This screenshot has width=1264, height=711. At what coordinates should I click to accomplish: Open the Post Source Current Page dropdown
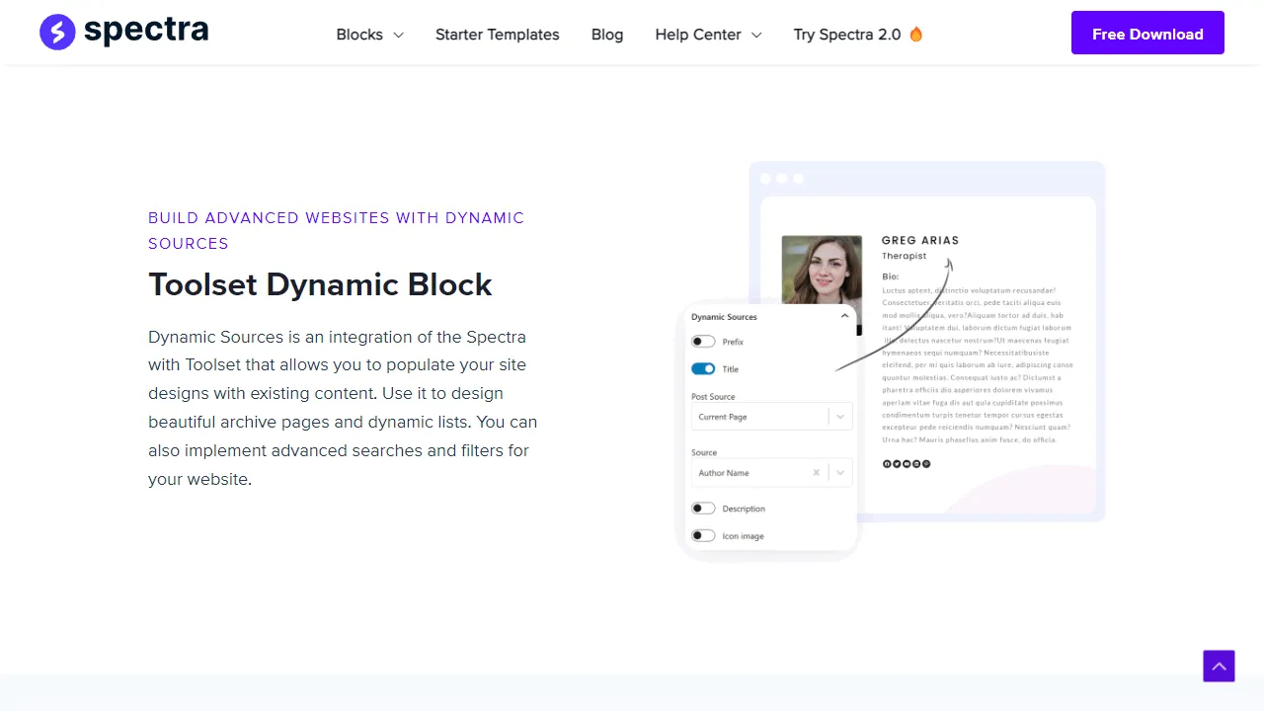pyautogui.click(x=771, y=417)
